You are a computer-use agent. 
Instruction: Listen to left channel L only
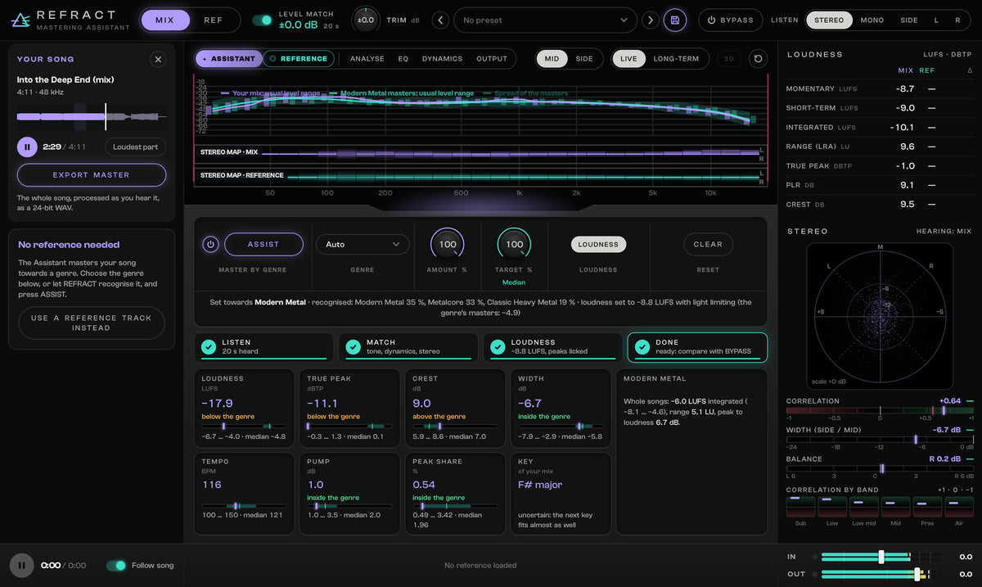[x=937, y=20]
